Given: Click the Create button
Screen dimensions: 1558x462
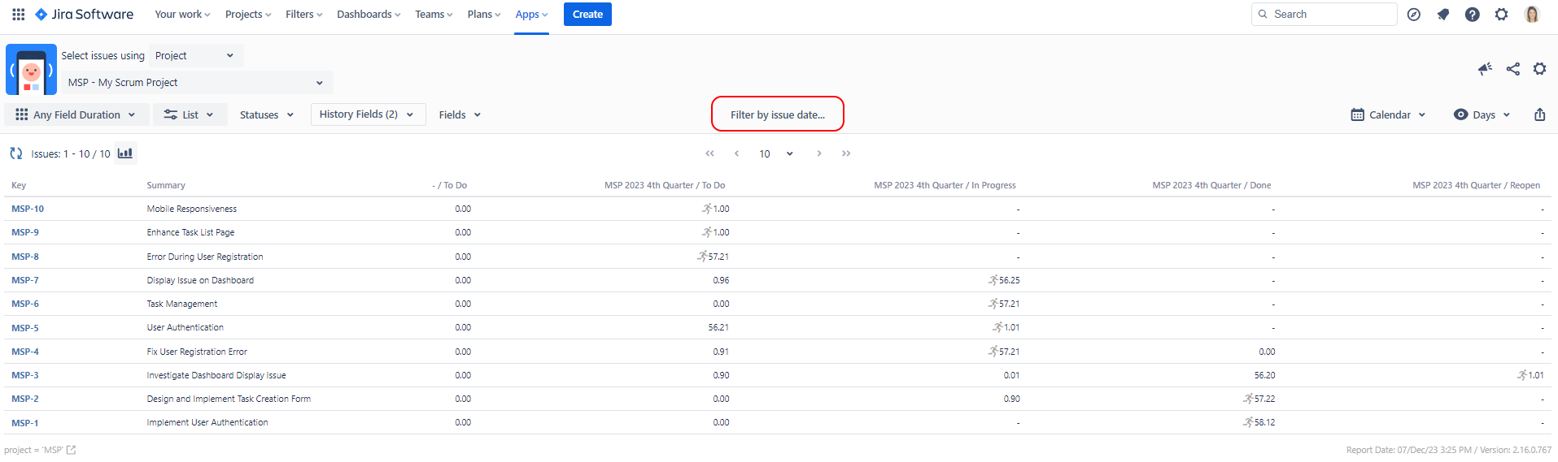Looking at the screenshot, I should click(587, 15).
